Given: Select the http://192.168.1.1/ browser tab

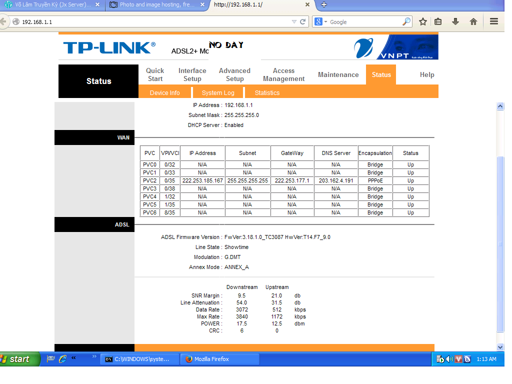Looking at the screenshot, I should pos(261,4).
